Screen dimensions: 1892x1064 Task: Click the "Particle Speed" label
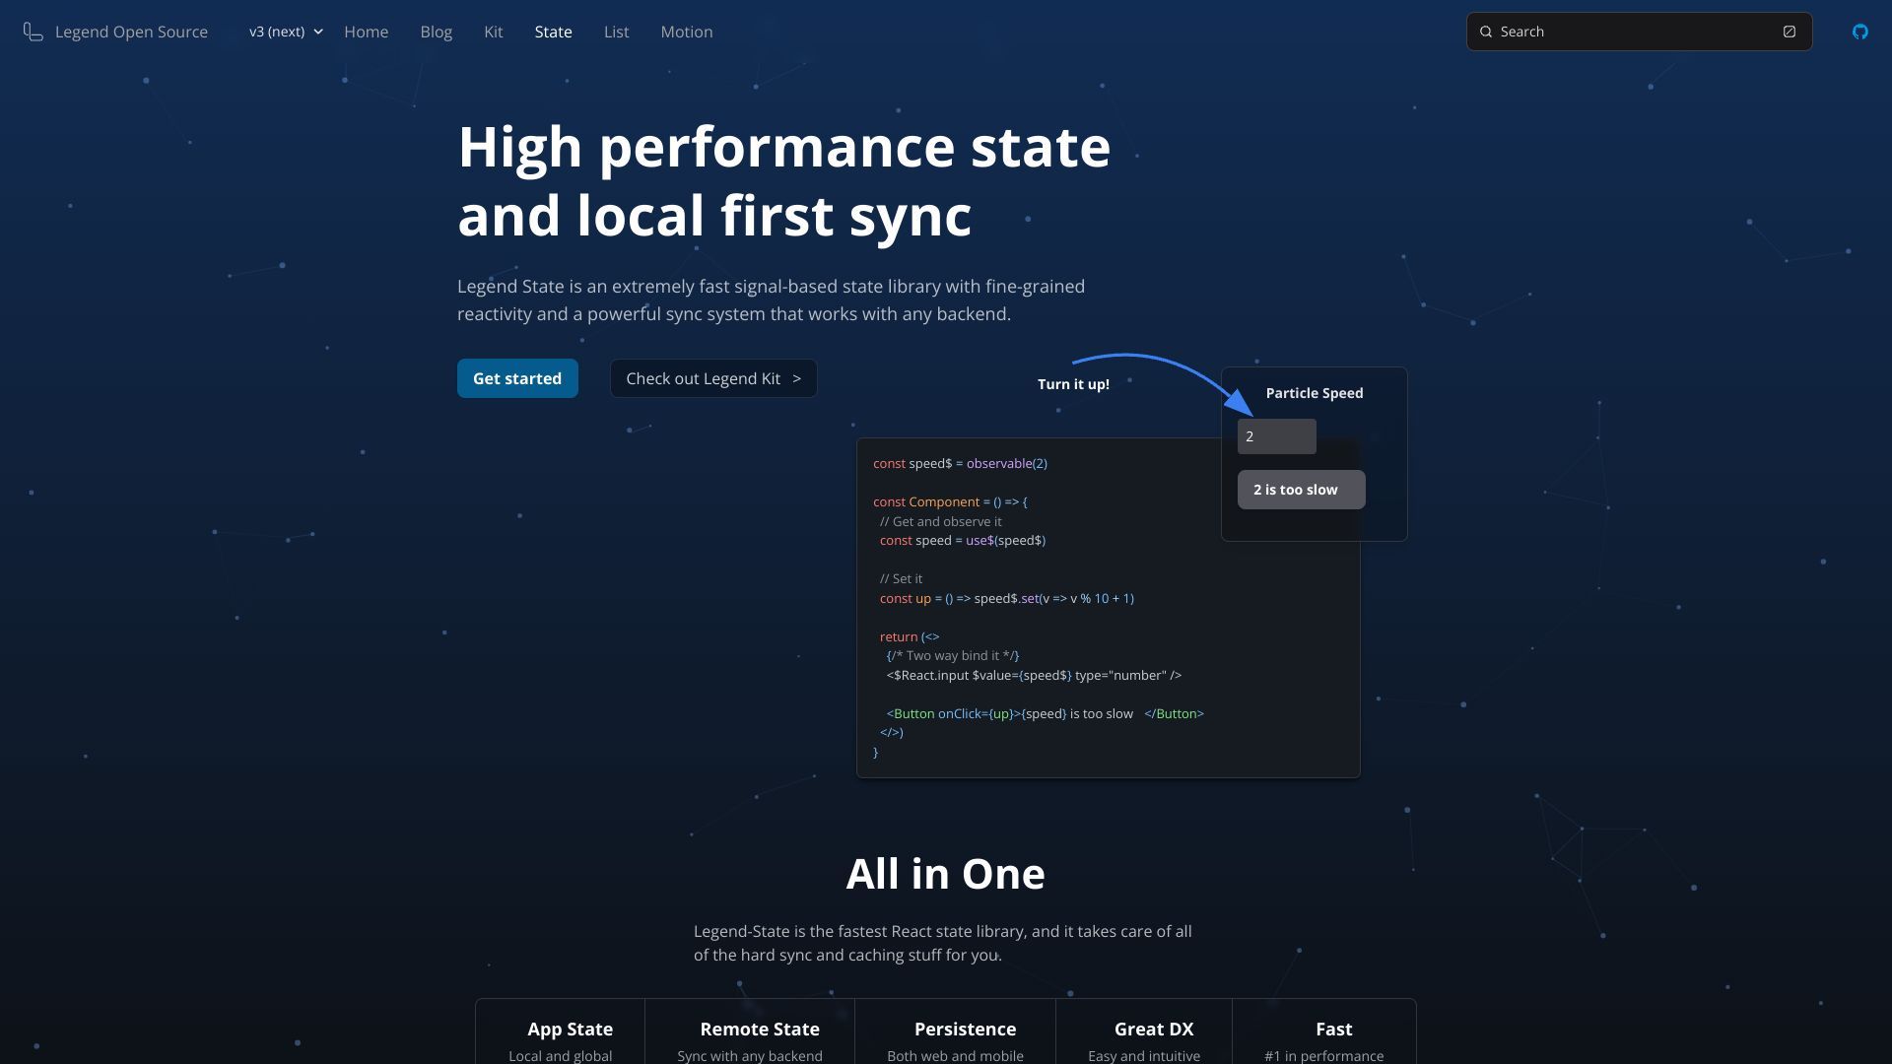(1315, 393)
